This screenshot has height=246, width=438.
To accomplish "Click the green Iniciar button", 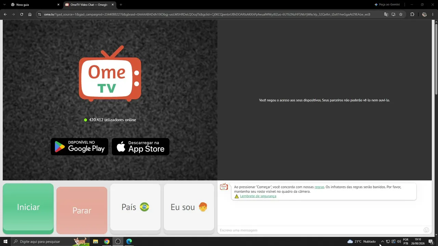I will (x=28, y=209).
